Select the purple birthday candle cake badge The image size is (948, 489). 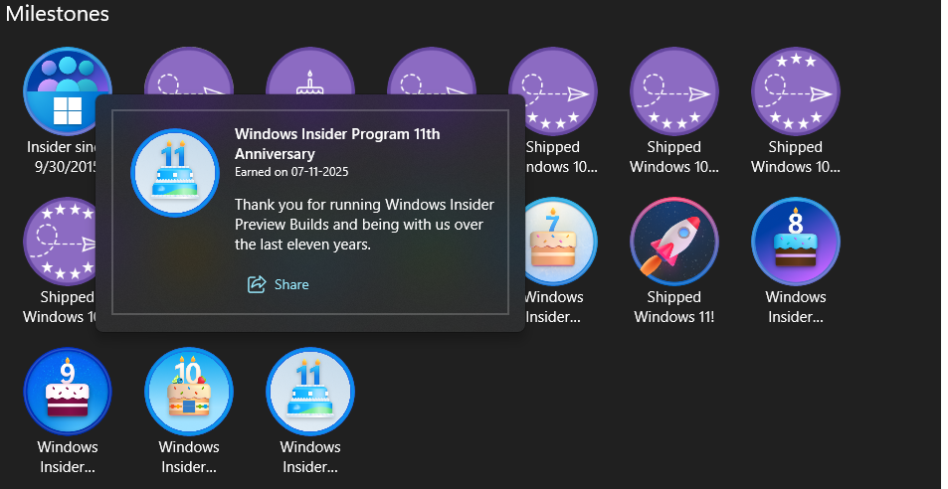click(310, 72)
